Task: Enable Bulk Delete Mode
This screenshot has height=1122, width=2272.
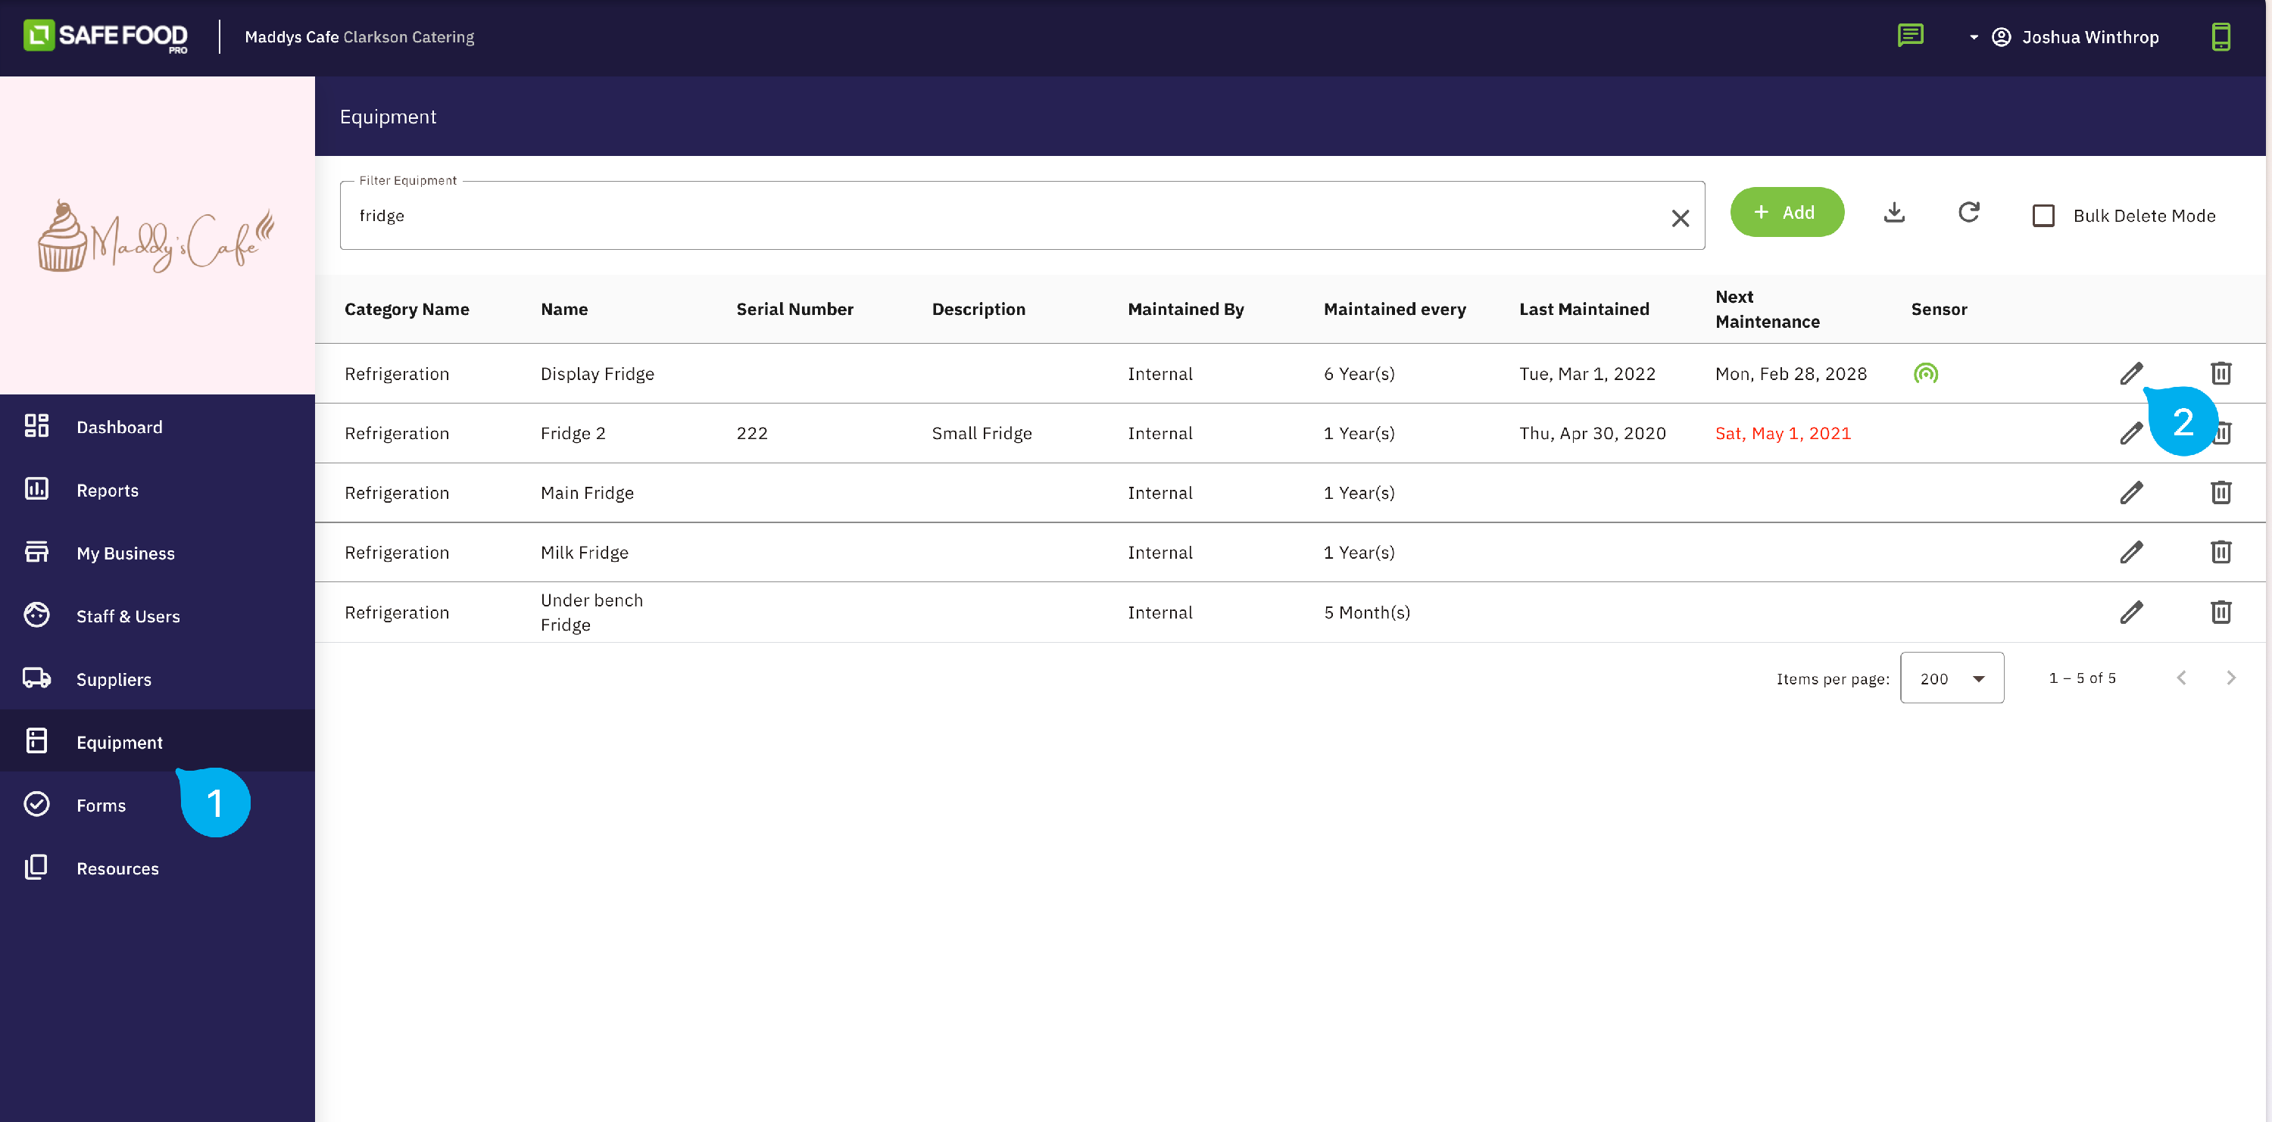Action: tap(2045, 215)
